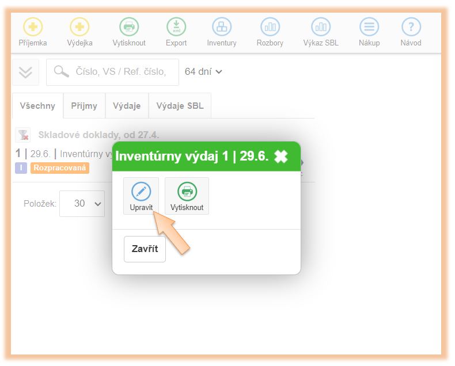Open Rozbory chart reports

coord(270,27)
